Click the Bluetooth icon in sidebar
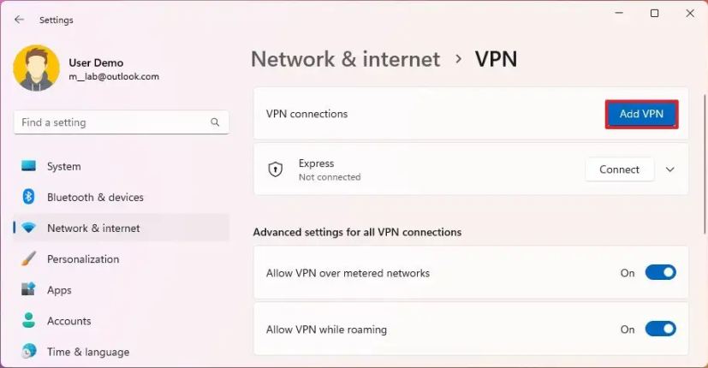 tap(29, 197)
